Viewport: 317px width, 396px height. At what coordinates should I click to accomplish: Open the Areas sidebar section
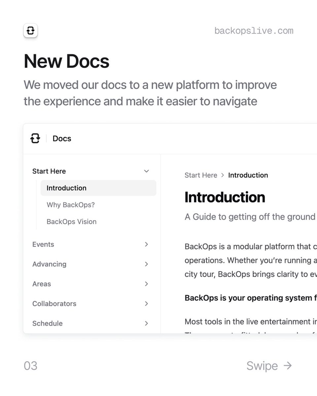coord(42,284)
